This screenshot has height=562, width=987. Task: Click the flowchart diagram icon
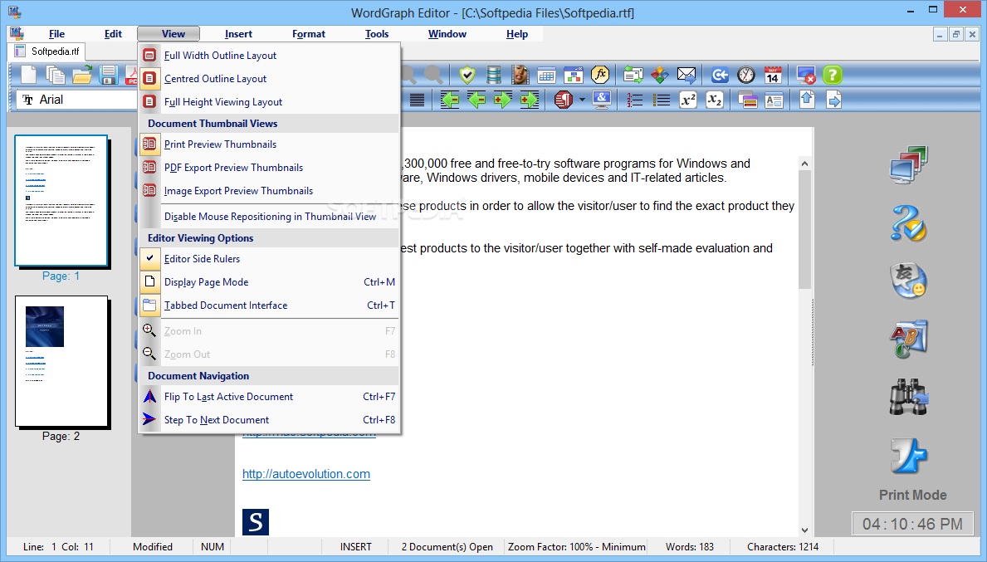(574, 75)
